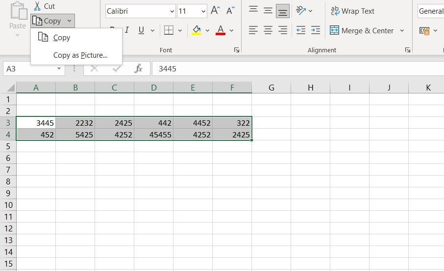Set Middle Align vertical alignment

pyautogui.click(x=268, y=11)
